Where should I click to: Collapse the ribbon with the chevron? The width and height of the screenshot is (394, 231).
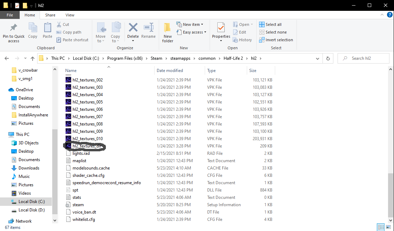tap(382, 15)
